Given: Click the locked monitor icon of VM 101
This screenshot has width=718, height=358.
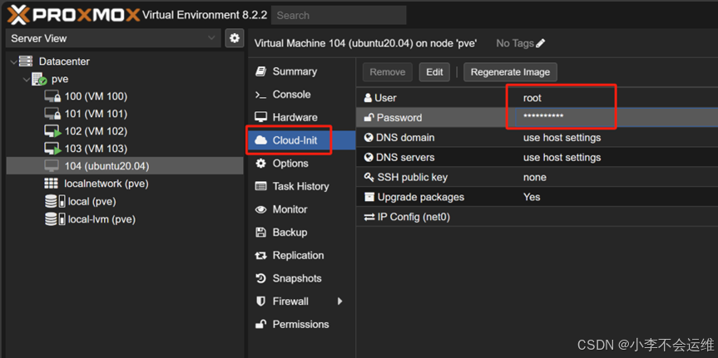Looking at the screenshot, I should pyautogui.click(x=52, y=114).
